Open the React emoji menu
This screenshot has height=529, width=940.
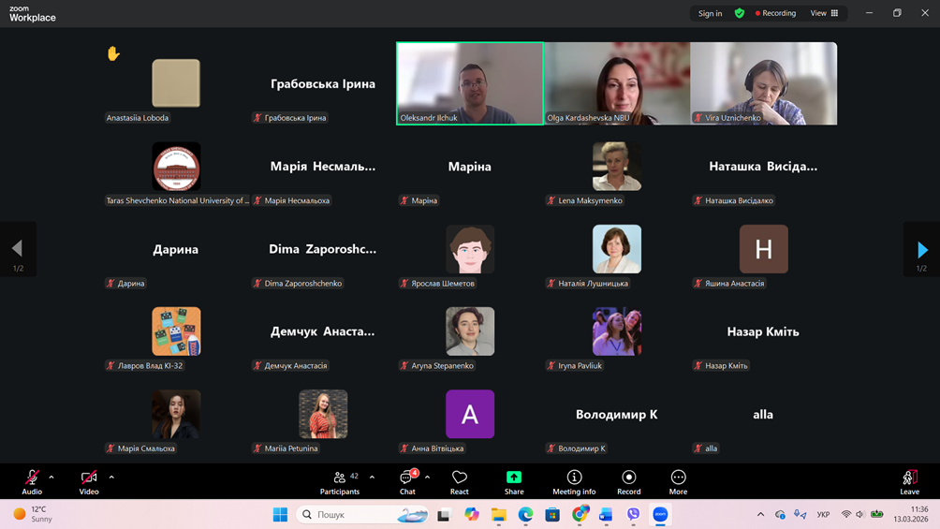click(x=459, y=482)
